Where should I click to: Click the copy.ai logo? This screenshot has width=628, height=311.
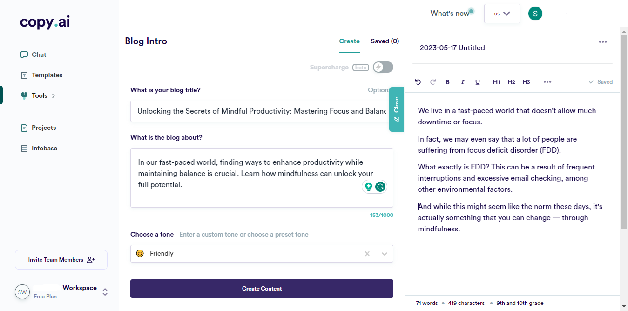pos(45,22)
